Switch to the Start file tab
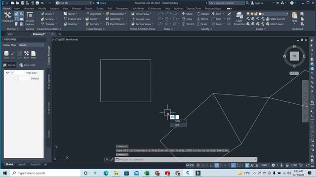 pyautogui.click(x=10, y=34)
